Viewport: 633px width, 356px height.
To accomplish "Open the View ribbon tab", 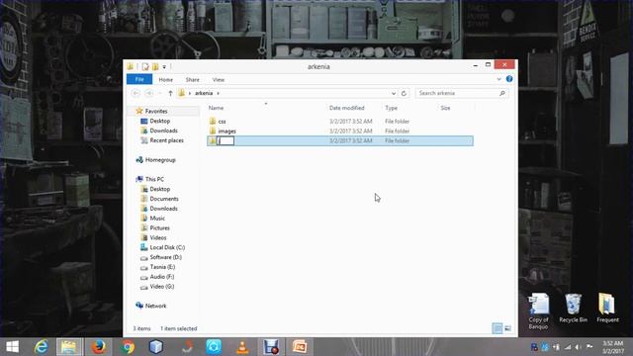I will [218, 79].
